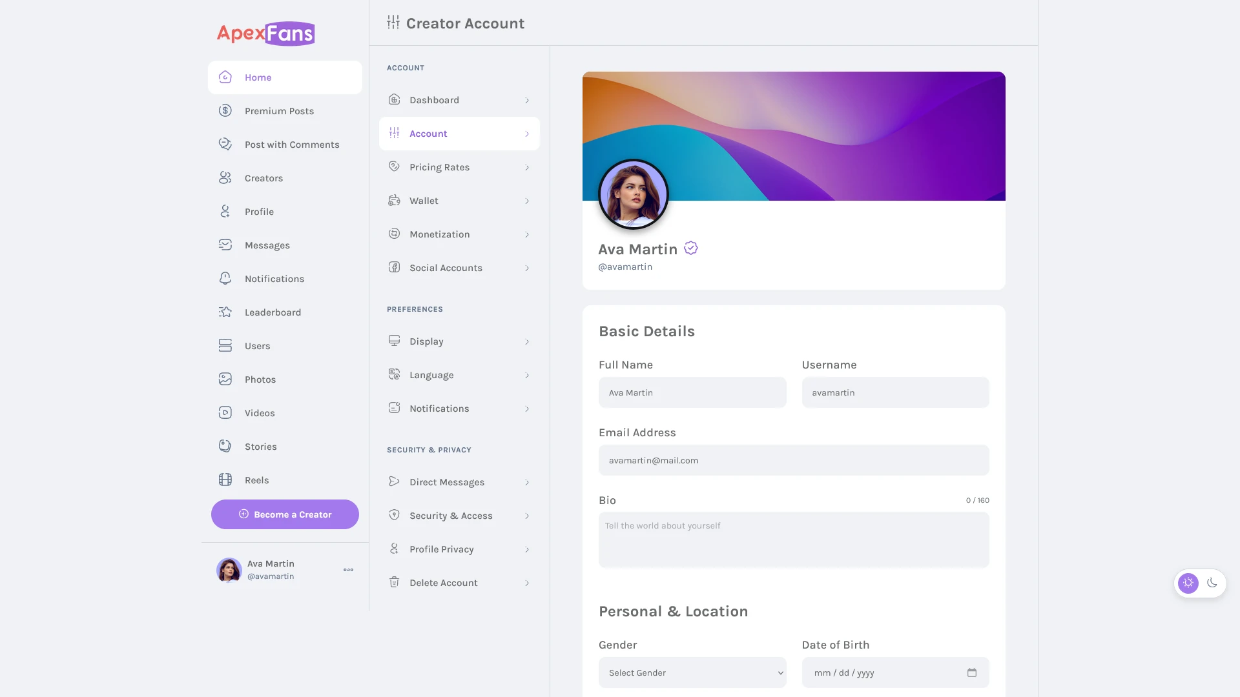This screenshot has width=1240, height=697.
Task: Click the Delete Account trash icon
Action: (x=394, y=582)
